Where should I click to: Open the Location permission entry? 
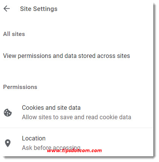click(77, 142)
